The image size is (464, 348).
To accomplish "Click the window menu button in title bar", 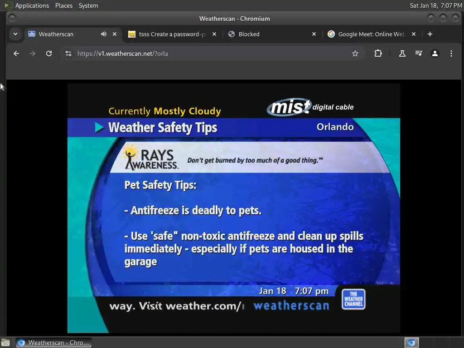I will point(12,18).
